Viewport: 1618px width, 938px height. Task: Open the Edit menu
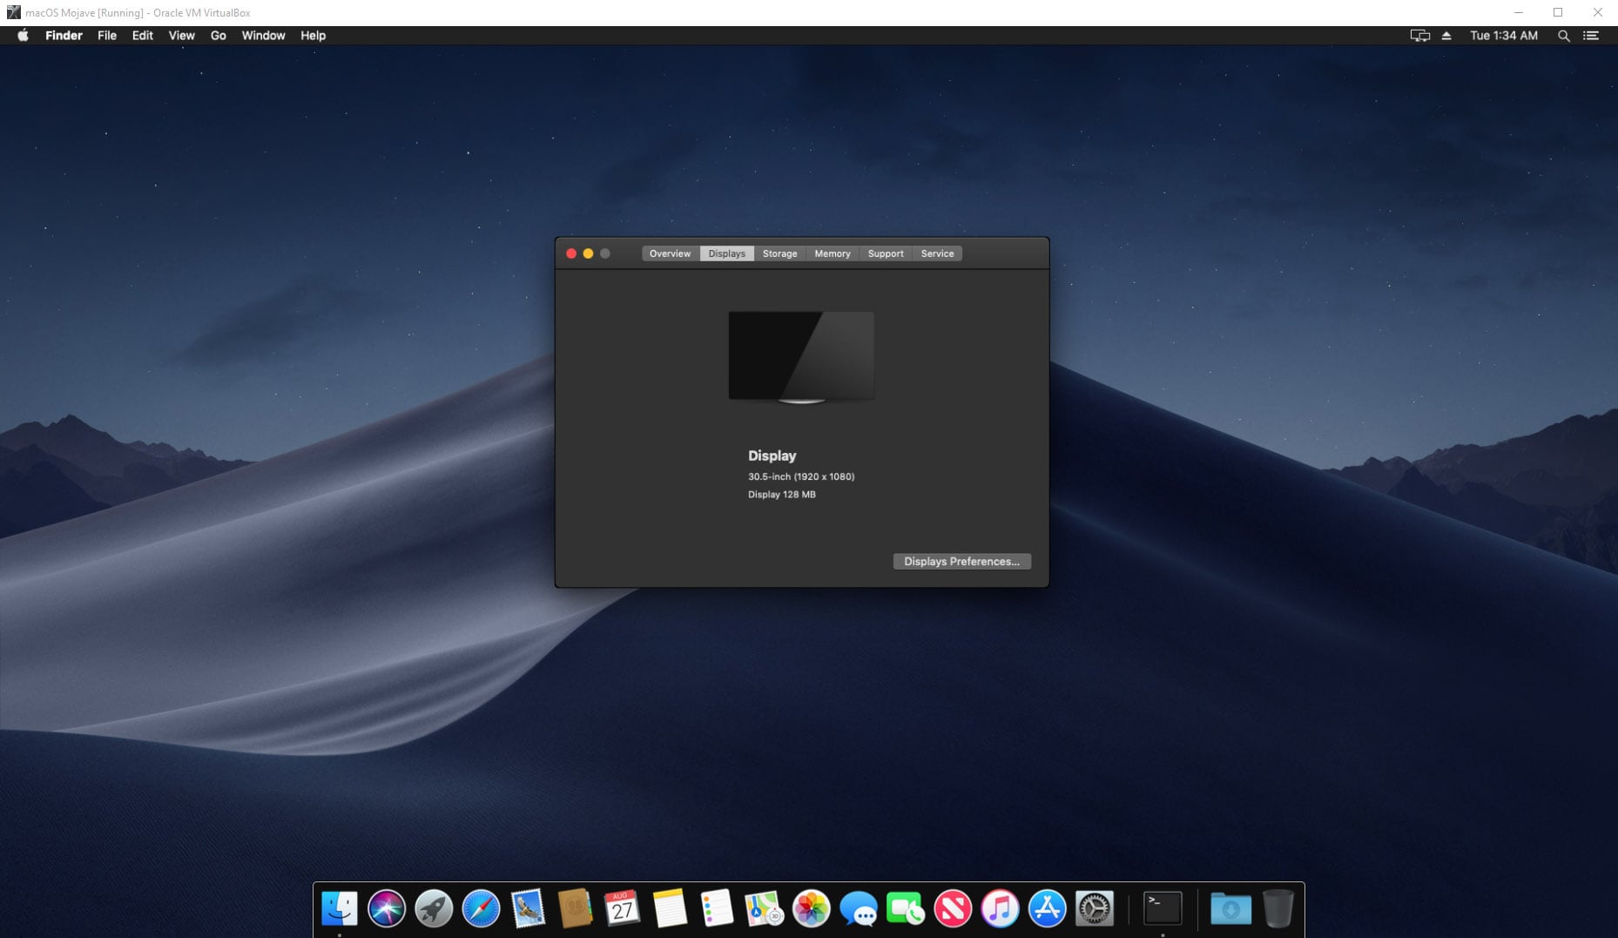point(143,36)
